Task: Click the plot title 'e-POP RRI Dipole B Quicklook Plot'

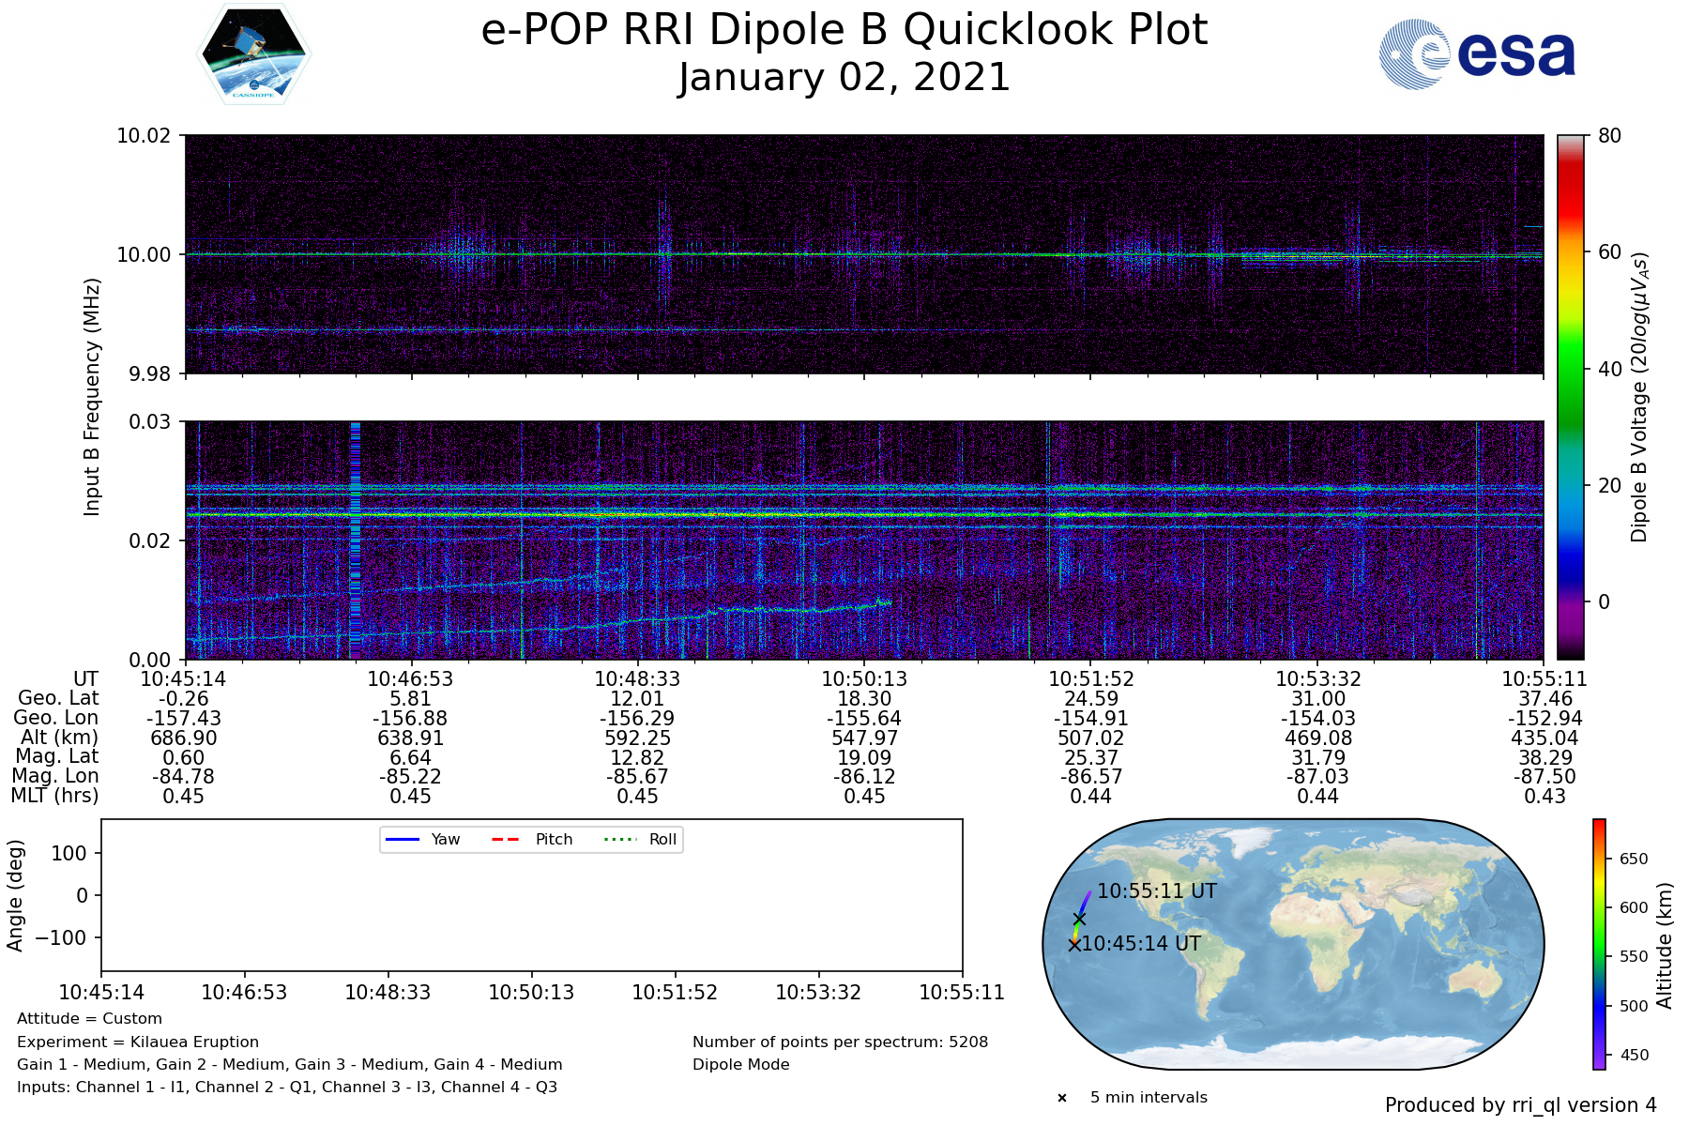Action: (x=844, y=30)
